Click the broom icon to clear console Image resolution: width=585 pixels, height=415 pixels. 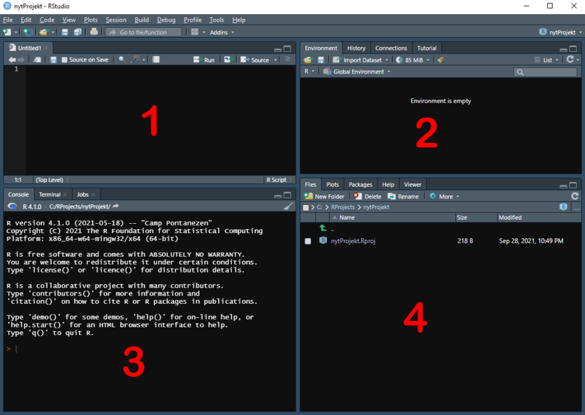[288, 206]
